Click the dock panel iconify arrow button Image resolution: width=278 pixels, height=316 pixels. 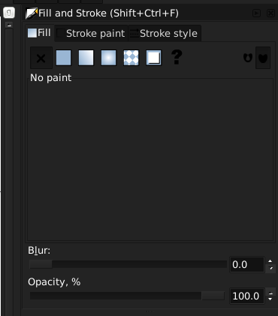pos(256,13)
